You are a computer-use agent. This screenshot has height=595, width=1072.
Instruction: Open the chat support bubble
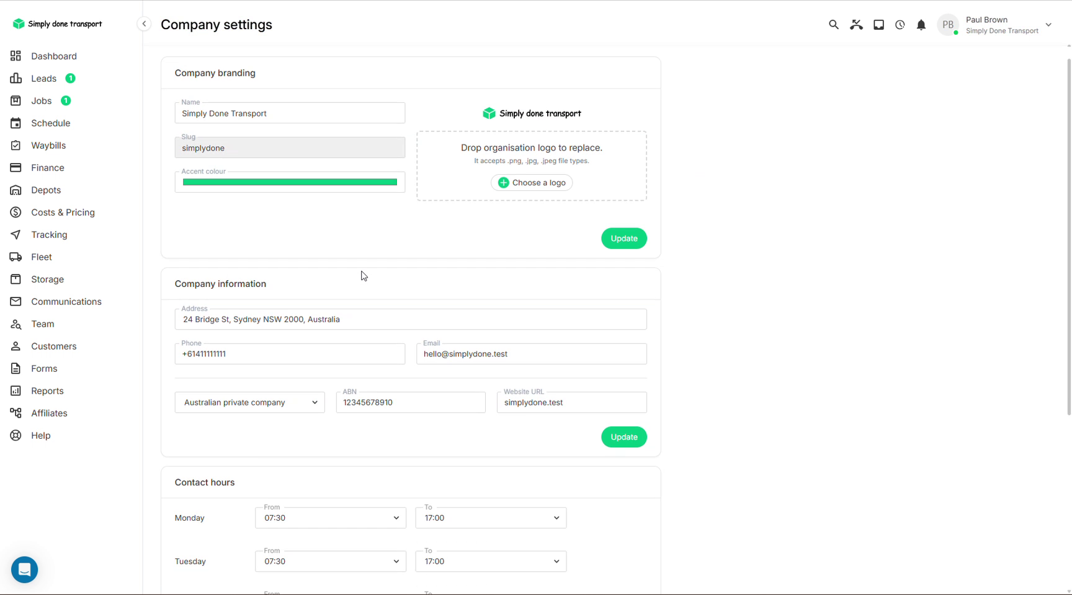pyautogui.click(x=25, y=570)
